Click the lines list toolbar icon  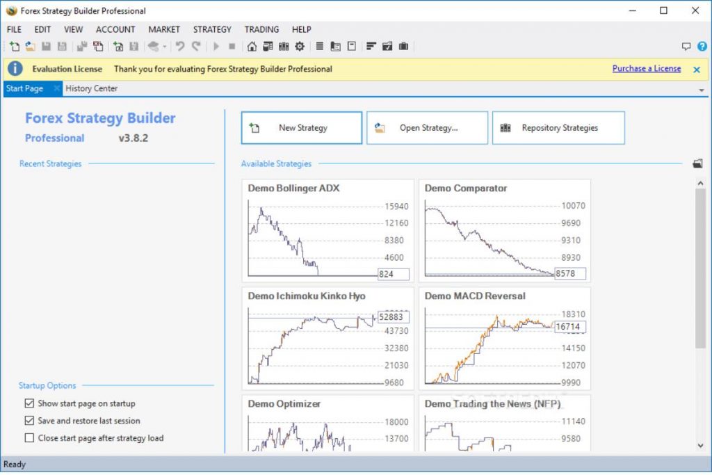pyautogui.click(x=320, y=47)
